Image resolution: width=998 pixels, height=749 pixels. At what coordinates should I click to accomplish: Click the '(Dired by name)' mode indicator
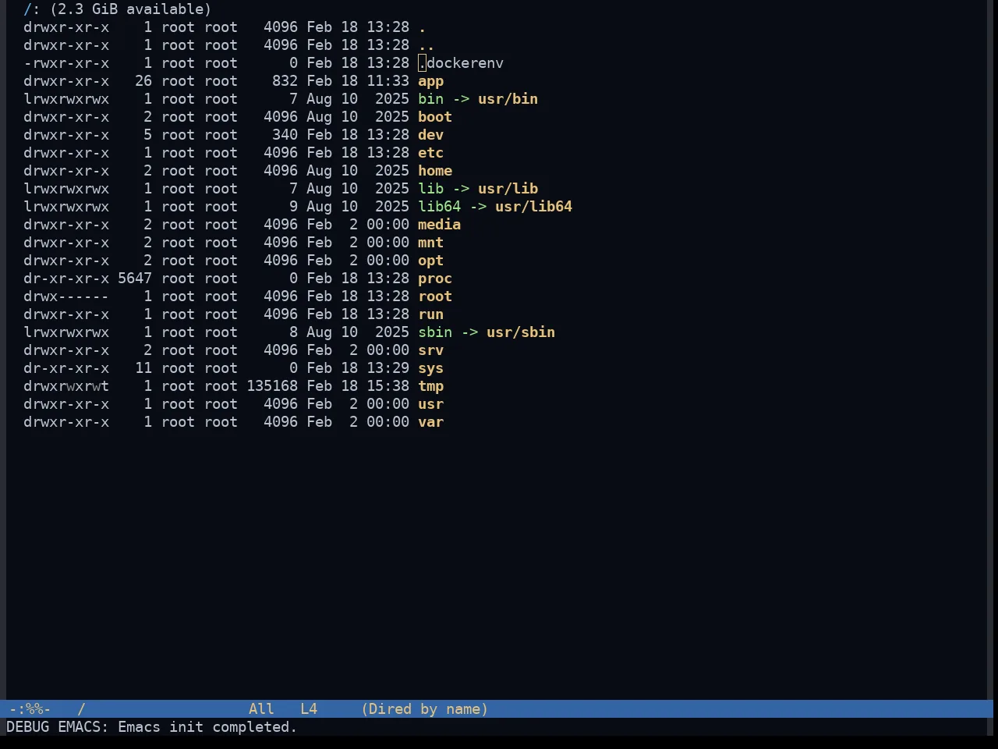[x=425, y=709]
